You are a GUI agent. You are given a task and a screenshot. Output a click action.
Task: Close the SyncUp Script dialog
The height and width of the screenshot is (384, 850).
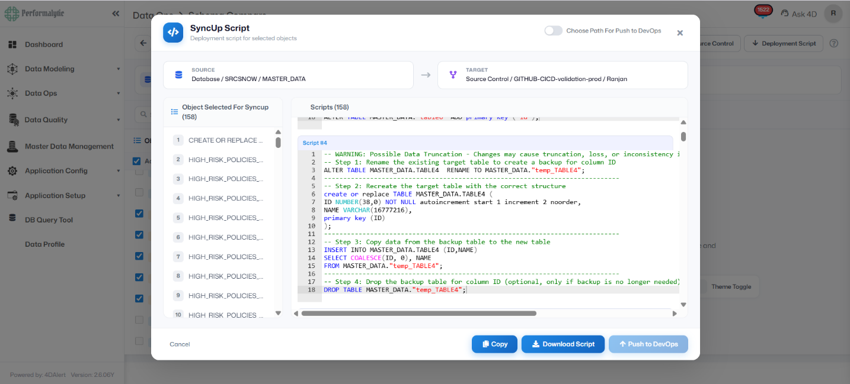click(680, 33)
